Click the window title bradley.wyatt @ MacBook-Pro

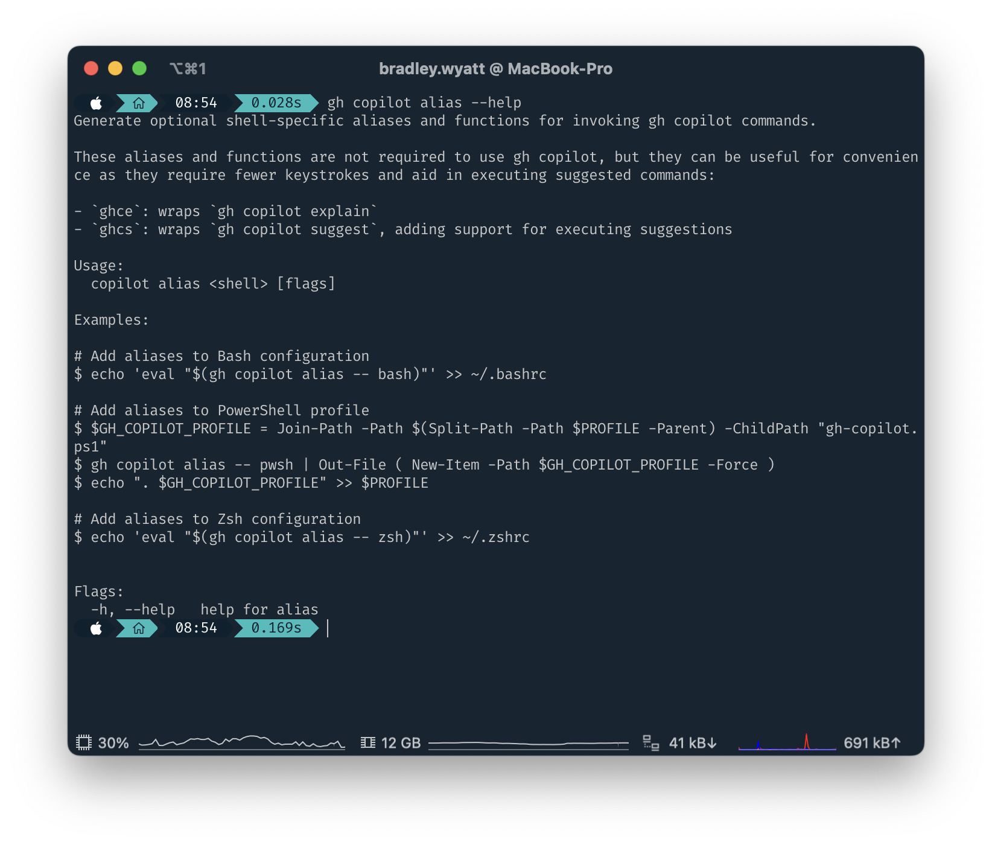(x=495, y=69)
